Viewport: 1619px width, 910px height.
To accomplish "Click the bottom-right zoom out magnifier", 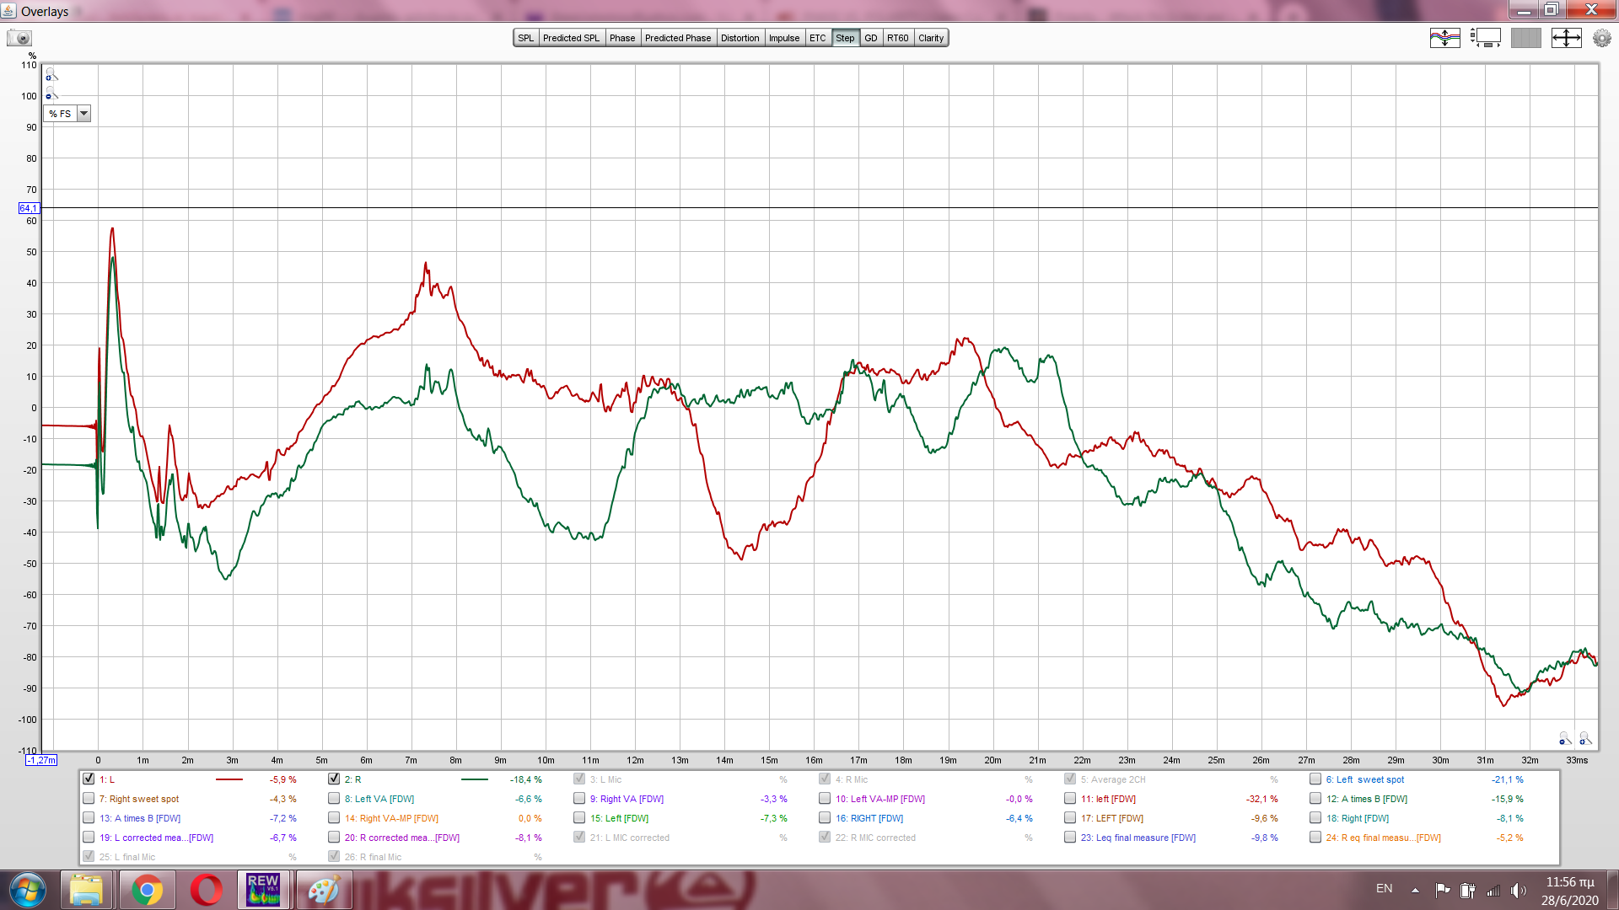I will pos(1564,739).
